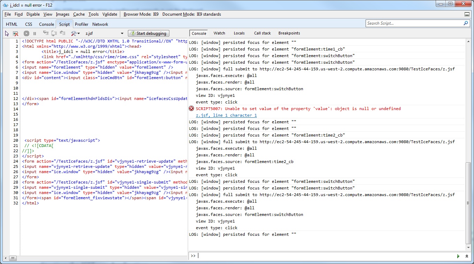
Task: Activate the select element by click arrow
Action: [7, 33]
